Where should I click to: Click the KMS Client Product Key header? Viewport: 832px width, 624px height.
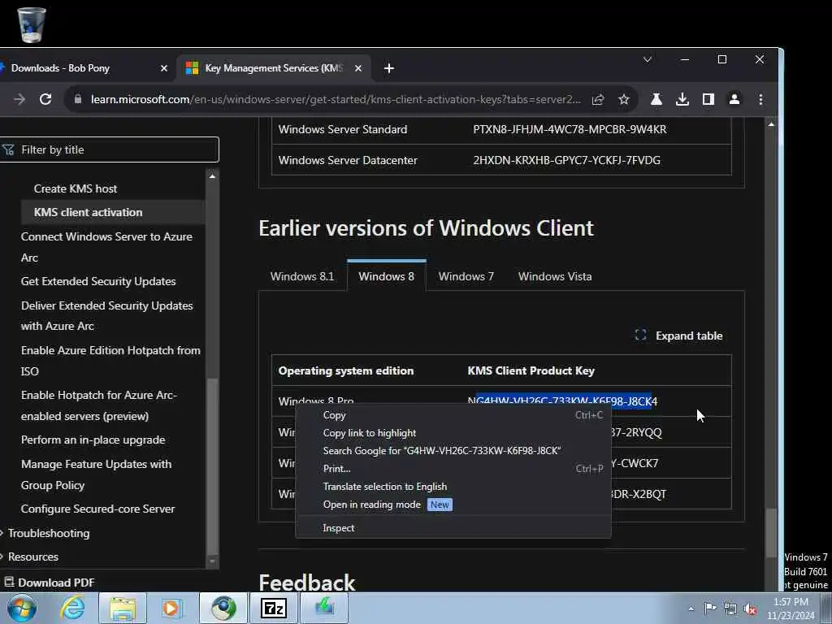coord(531,370)
